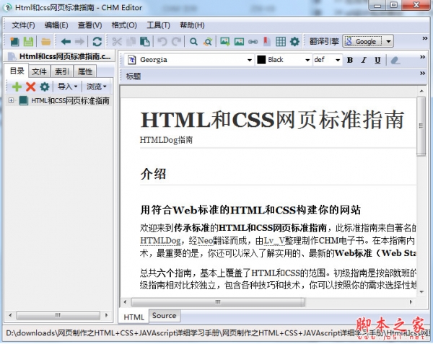Open image properties picture icon

click(239, 42)
